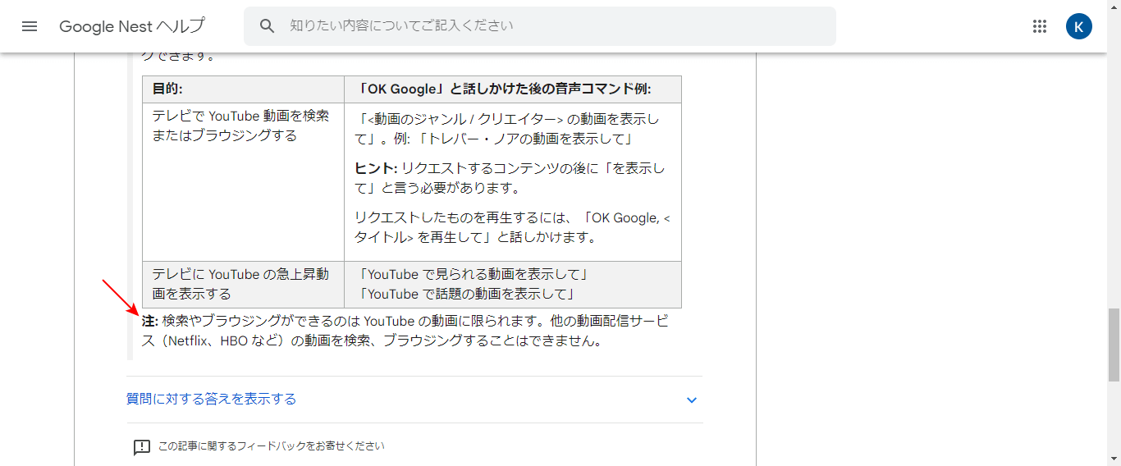Open the account avatar K
Image resolution: width=1121 pixels, height=466 pixels.
click(x=1079, y=26)
